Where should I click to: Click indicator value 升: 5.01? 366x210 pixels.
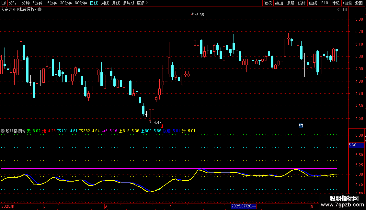pos(189,131)
